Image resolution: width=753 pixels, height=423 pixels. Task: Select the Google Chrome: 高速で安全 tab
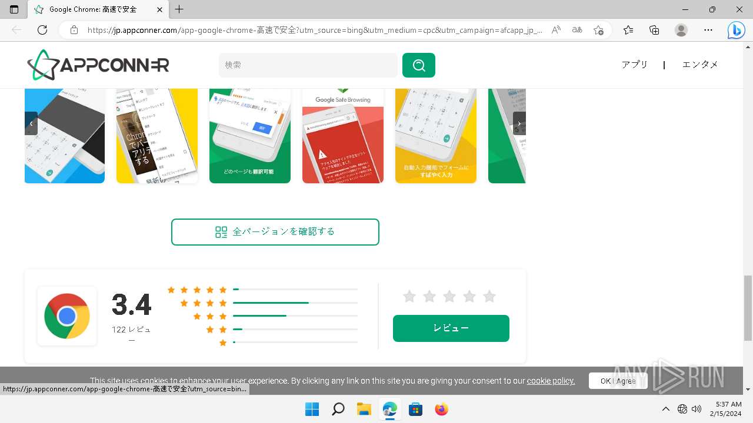99,9
